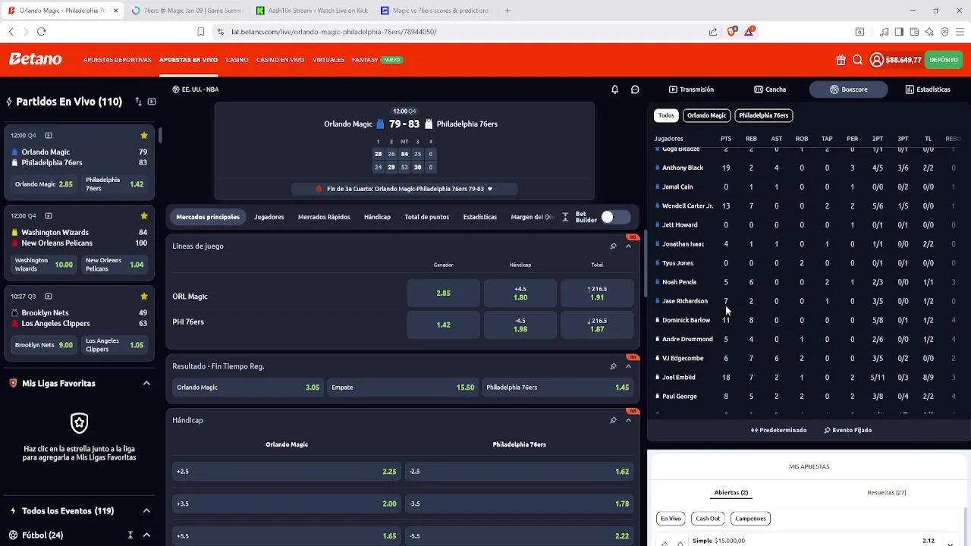Image resolution: width=971 pixels, height=546 pixels.
Task: Open a new browser tab
Action: [507, 11]
